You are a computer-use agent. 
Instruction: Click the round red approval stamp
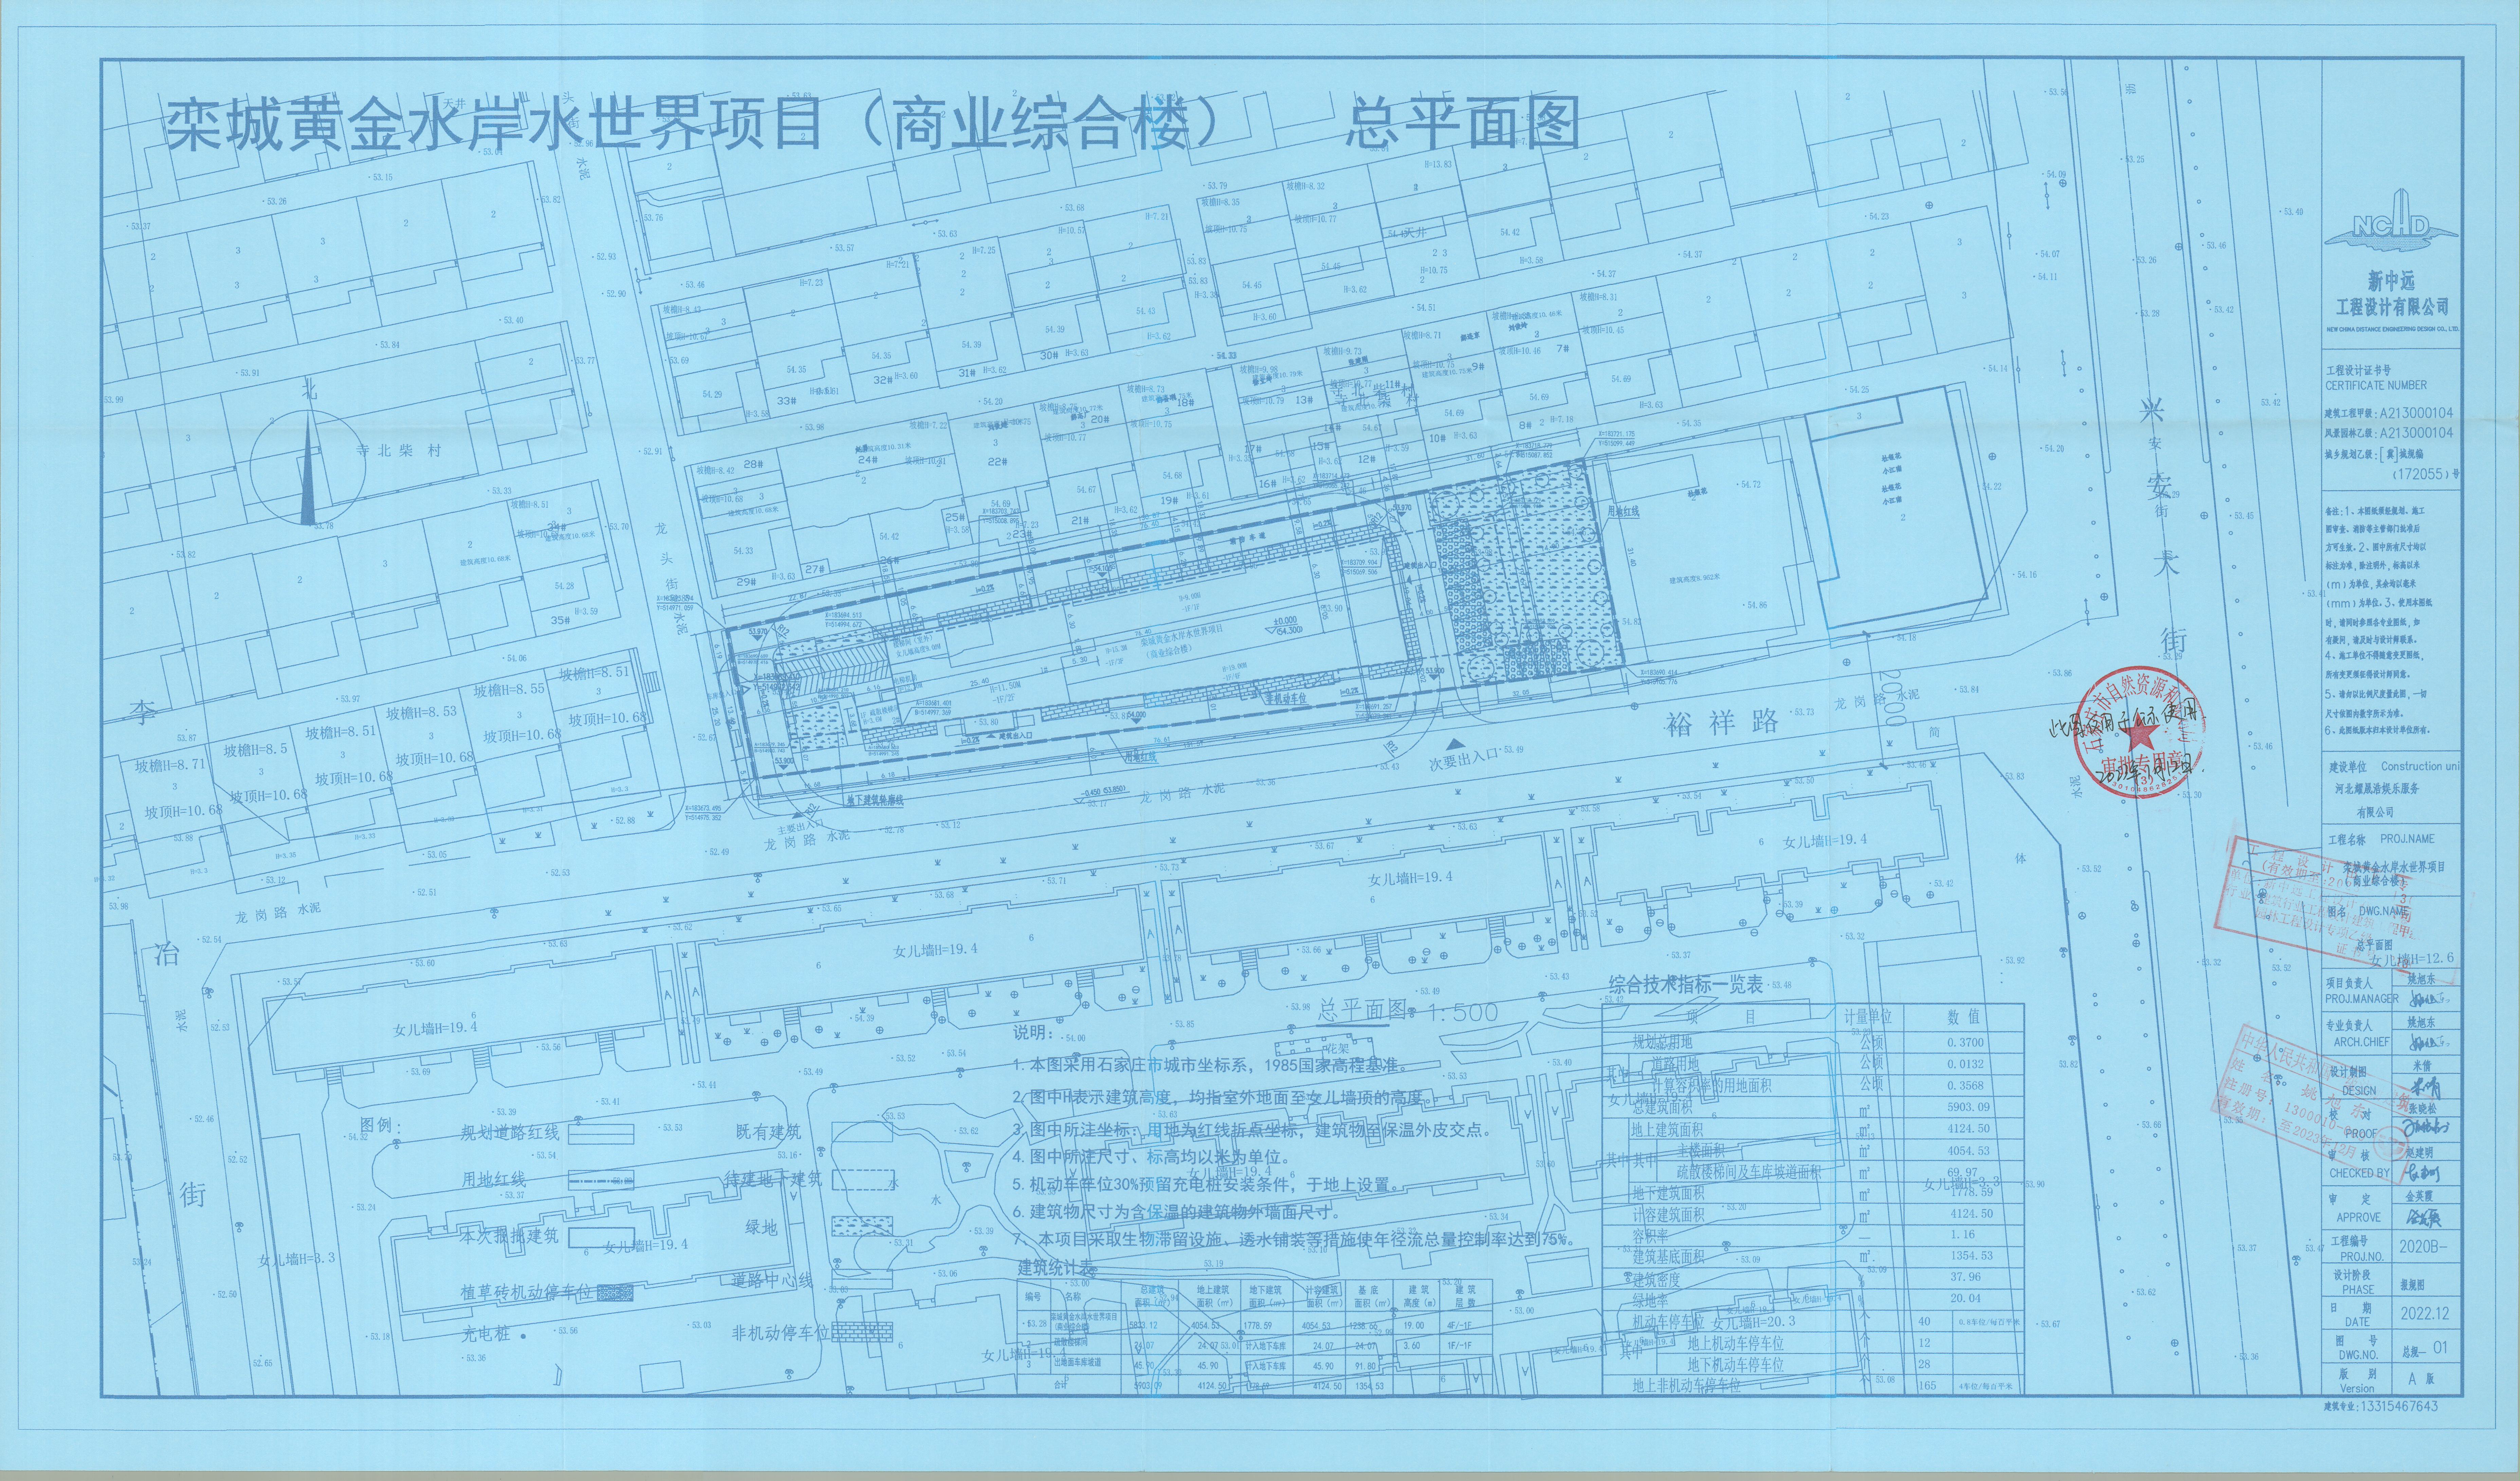2139,732
